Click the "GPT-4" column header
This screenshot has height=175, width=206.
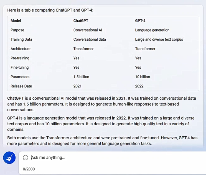tap(140, 21)
